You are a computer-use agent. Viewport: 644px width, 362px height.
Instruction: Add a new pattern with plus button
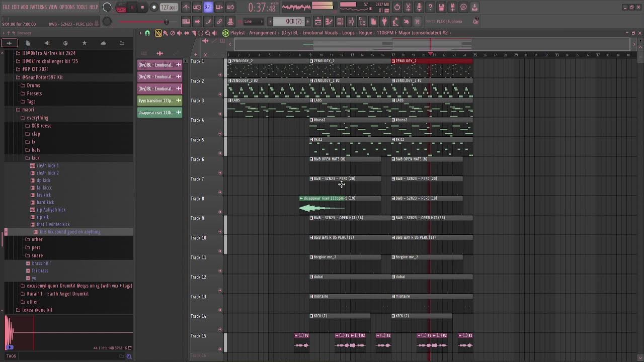tap(307, 22)
